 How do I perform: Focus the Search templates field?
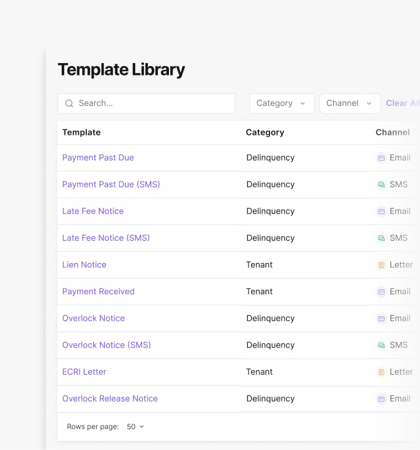pyautogui.click(x=146, y=104)
